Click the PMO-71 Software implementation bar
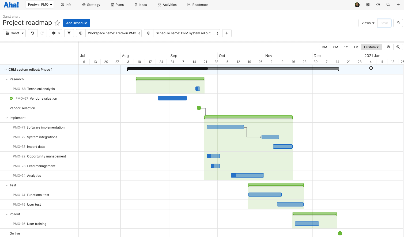404x237 pixels. pos(225,127)
